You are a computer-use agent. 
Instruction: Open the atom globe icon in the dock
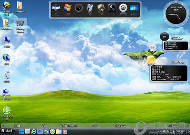tap(101, 8)
